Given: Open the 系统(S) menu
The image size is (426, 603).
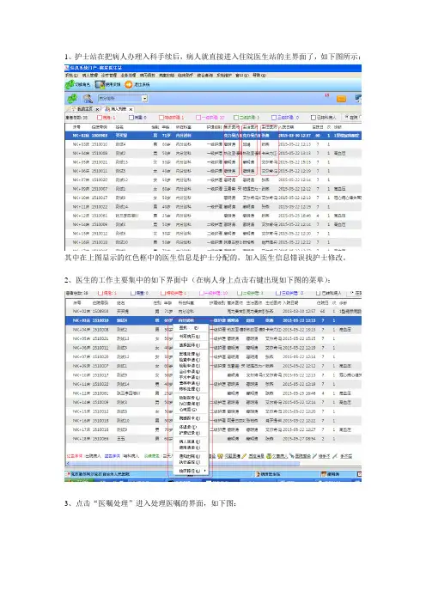Looking at the screenshot, I should coord(71,76).
